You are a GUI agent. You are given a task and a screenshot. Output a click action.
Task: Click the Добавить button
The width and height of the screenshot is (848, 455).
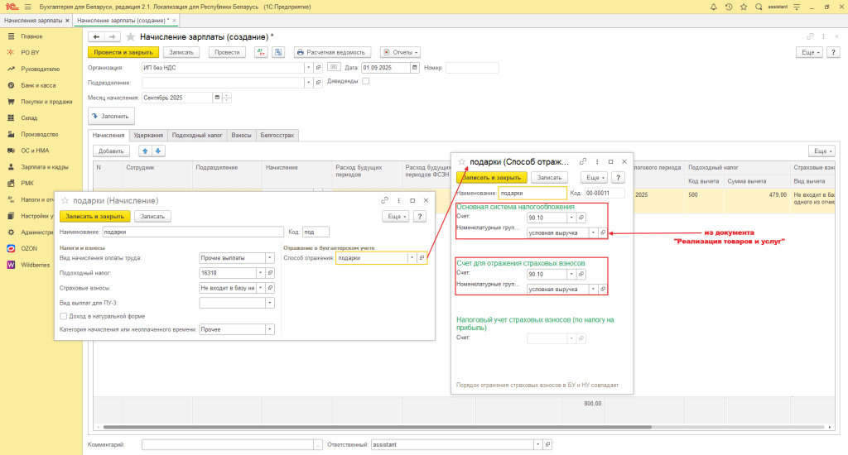tap(111, 151)
